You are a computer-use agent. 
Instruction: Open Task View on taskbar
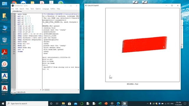[x=57, y=103]
